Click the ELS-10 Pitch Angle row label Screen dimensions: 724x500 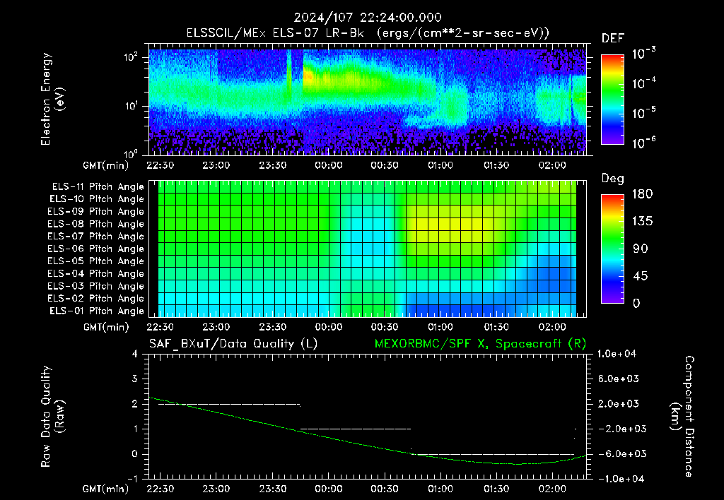pyautogui.click(x=97, y=199)
